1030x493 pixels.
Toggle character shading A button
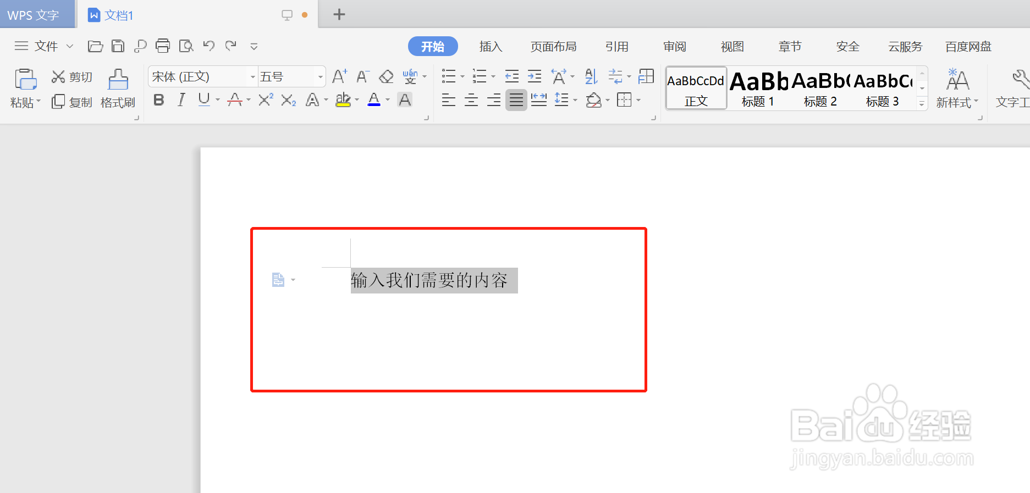pyautogui.click(x=405, y=100)
